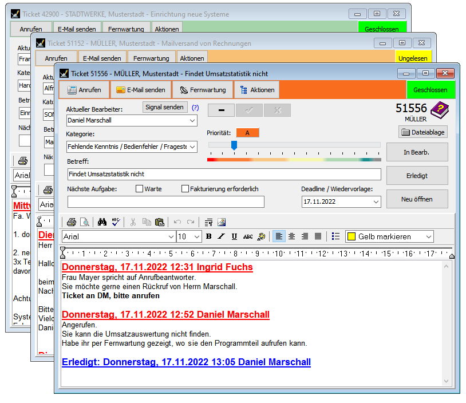Insert an image using the picture icon
Screen dimensions: 466x403
coord(222,222)
